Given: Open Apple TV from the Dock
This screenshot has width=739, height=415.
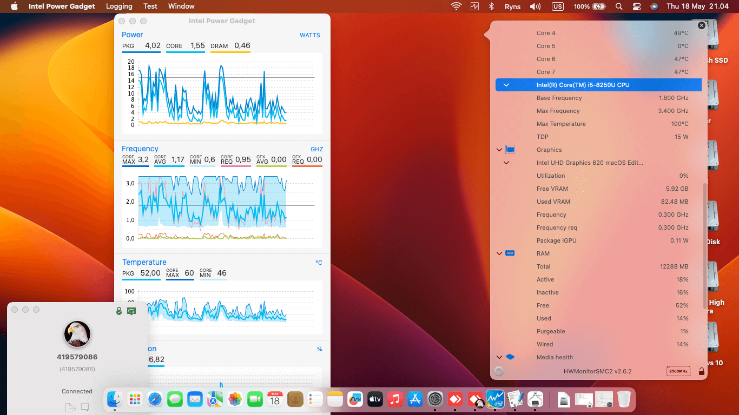Looking at the screenshot, I should (375, 399).
